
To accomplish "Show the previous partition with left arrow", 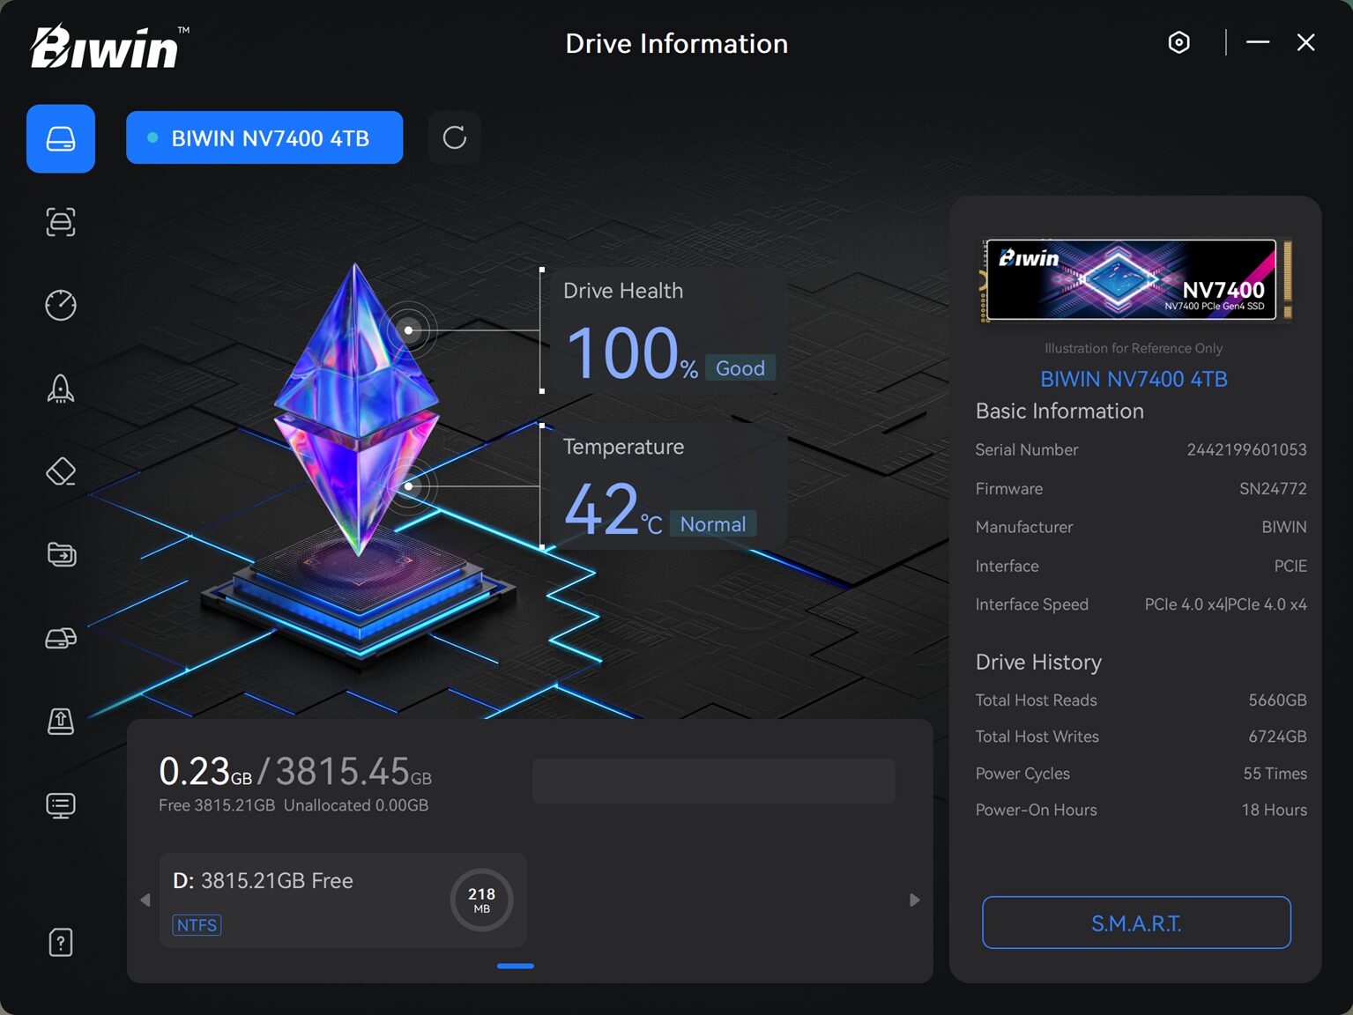I will [x=145, y=900].
